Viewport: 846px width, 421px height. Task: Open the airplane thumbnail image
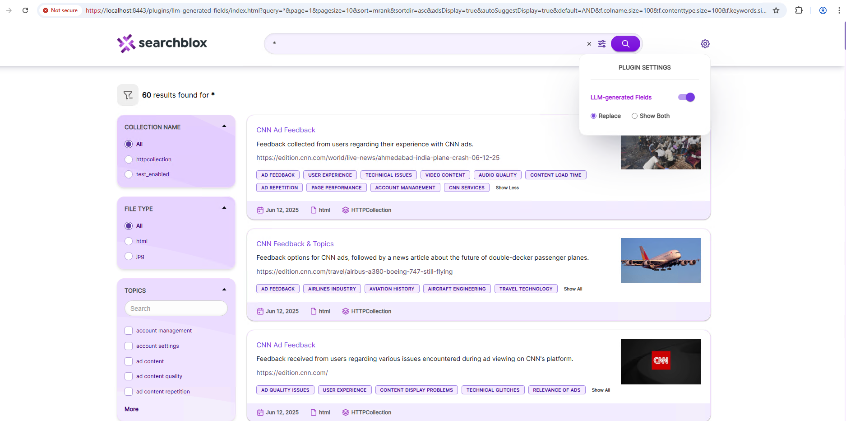[x=661, y=261]
